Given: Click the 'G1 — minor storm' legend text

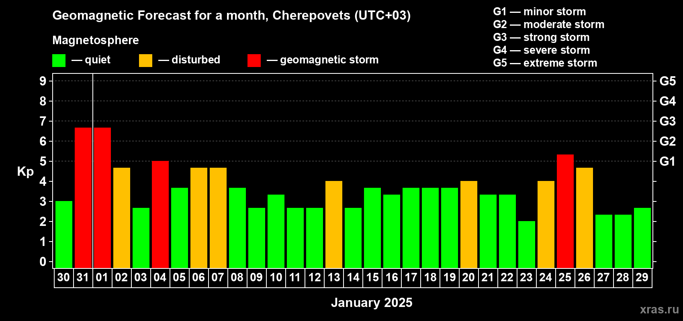Looking at the screenshot, I should click(540, 12).
